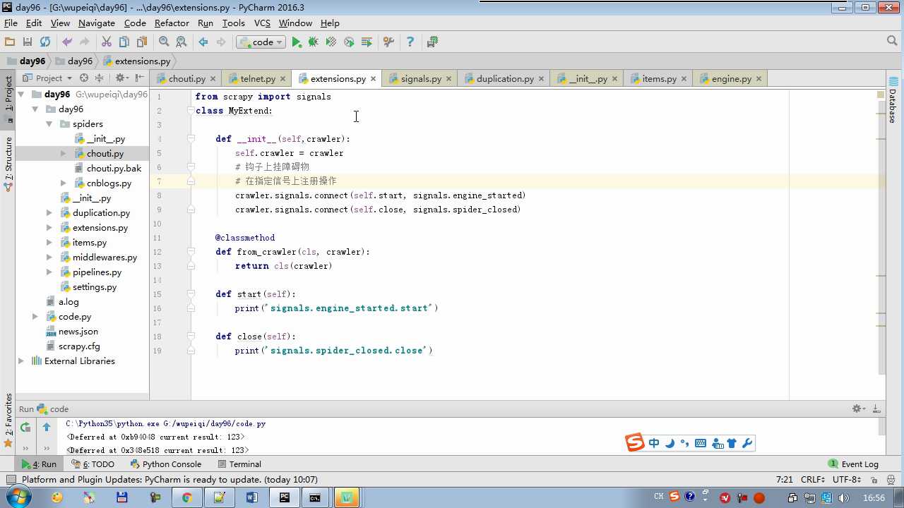Viewport: 904px width, 508px height.
Task: Click the Paste toolbar icon
Action: (142, 42)
